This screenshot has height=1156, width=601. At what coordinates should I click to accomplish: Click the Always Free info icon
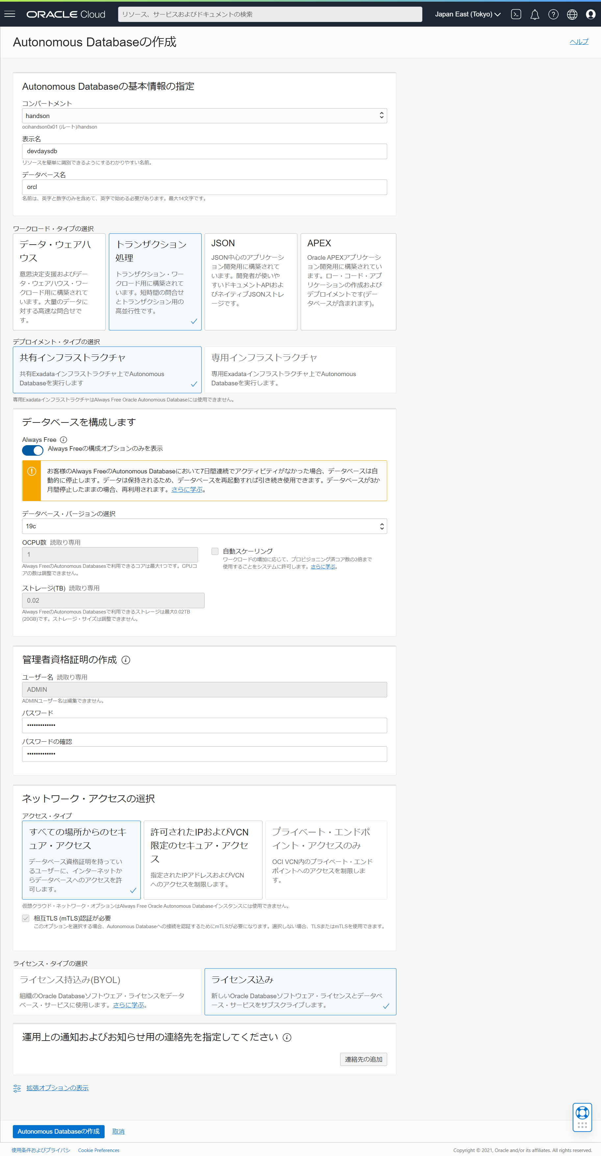(x=63, y=440)
